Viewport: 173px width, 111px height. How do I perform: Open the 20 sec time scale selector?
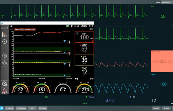[x=91, y=30]
